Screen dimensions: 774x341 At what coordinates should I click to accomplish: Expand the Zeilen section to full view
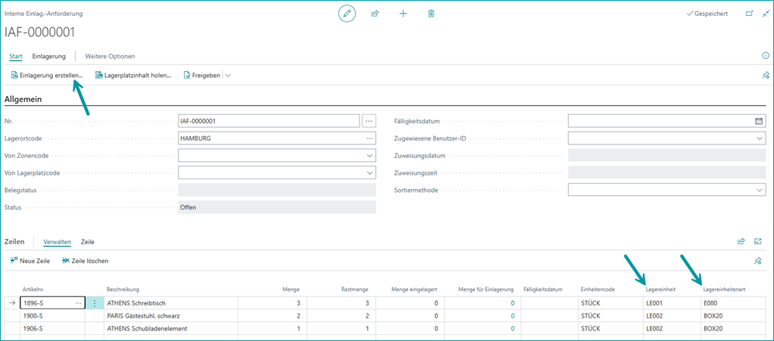tap(757, 242)
